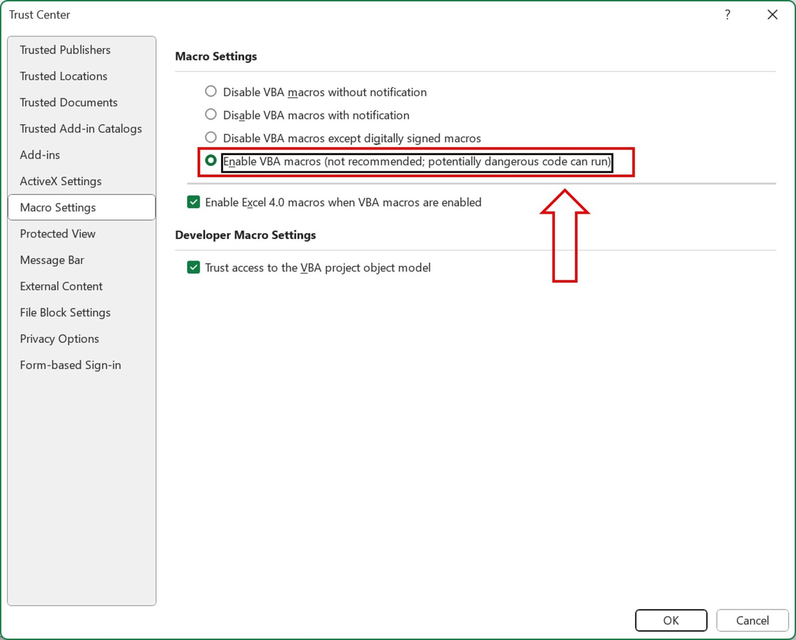The width and height of the screenshot is (796, 640).
Task: Open External Content settings
Action: (61, 286)
